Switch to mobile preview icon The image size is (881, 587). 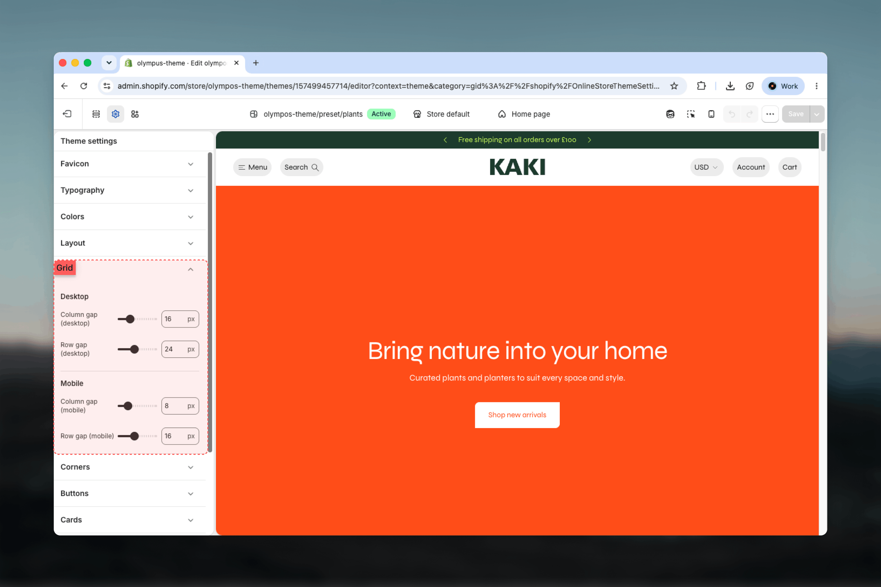[711, 114]
